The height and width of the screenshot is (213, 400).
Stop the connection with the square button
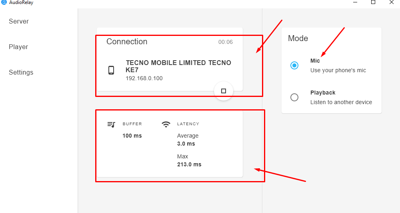224,91
